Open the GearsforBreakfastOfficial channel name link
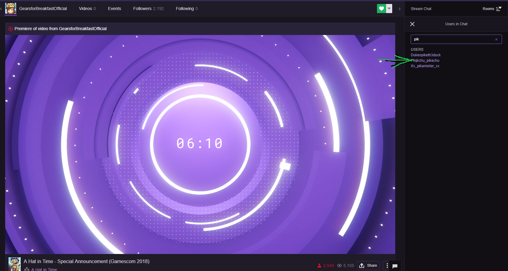The width and height of the screenshot is (508, 271). pyautogui.click(x=43, y=9)
